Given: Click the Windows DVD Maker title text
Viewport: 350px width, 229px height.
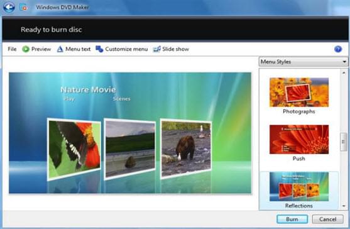Looking at the screenshot, I should pos(62,7).
